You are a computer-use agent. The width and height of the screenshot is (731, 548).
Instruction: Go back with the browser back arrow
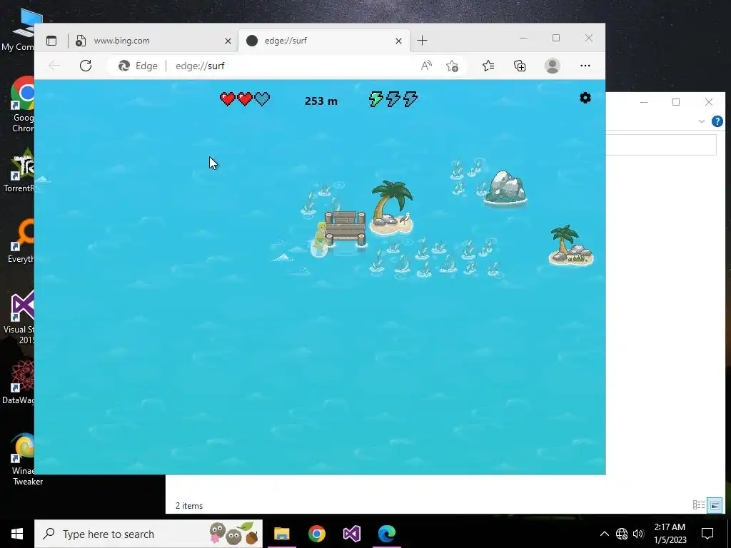pyautogui.click(x=54, y=66)
